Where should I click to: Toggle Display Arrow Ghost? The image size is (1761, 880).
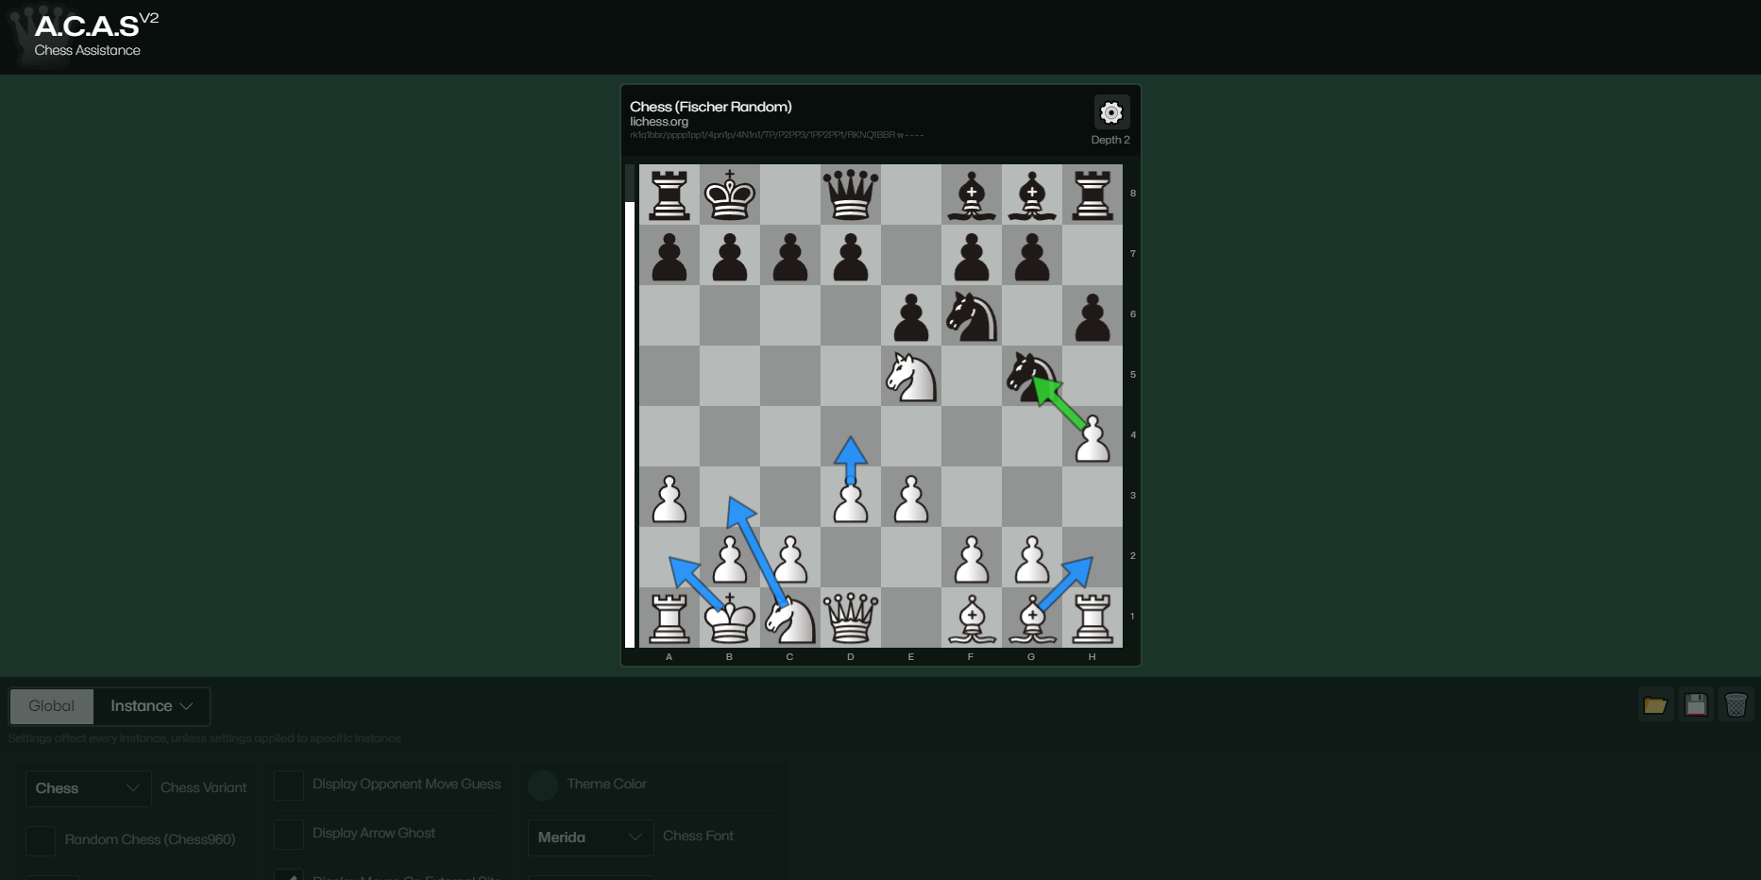click(288, 834)
